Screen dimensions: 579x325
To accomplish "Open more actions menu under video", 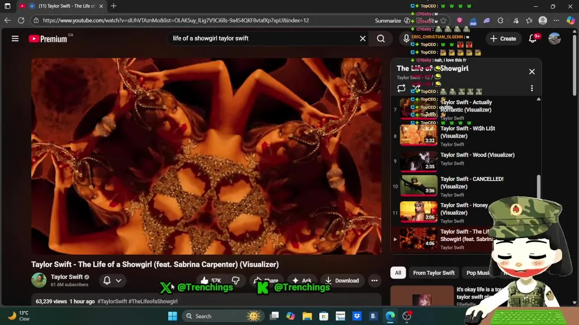I will click(x=375, y=280).
